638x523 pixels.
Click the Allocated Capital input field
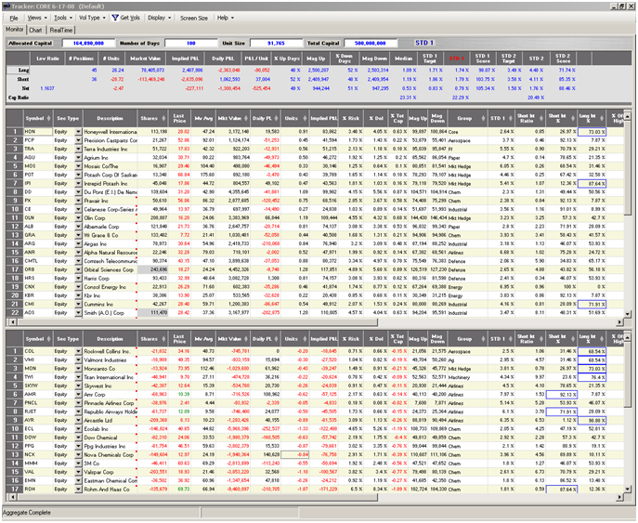click(88, 43)
